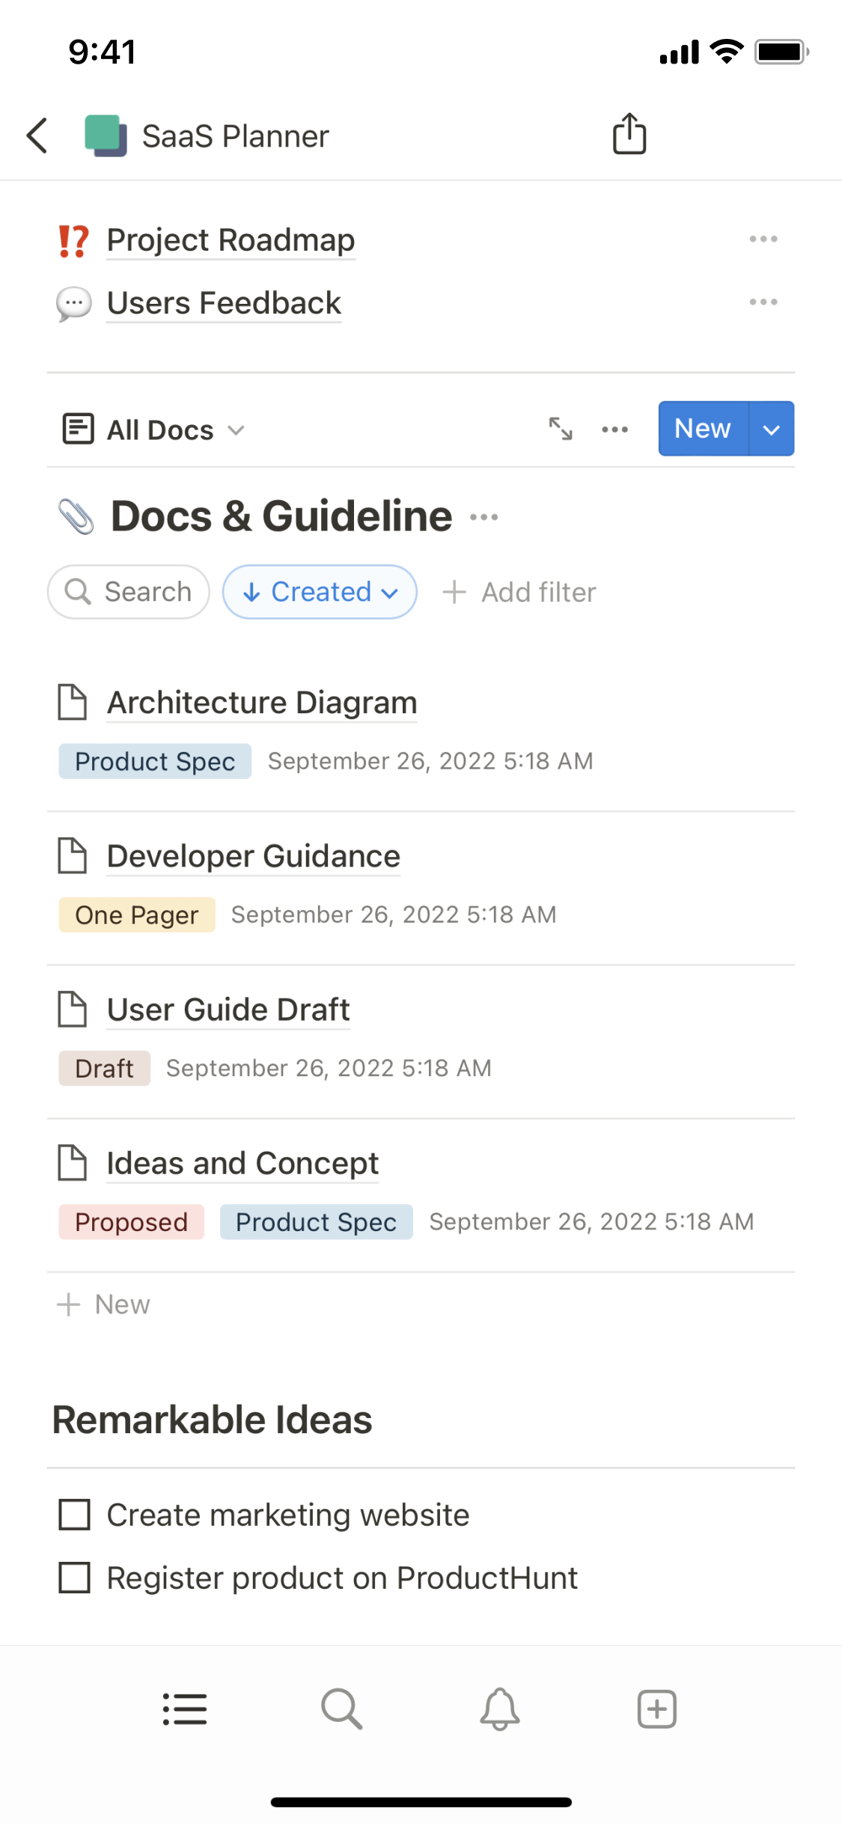This screenshot has height=1823, width=842.
Task: Open the Project Roadmap page
Action: click(231, 240)
